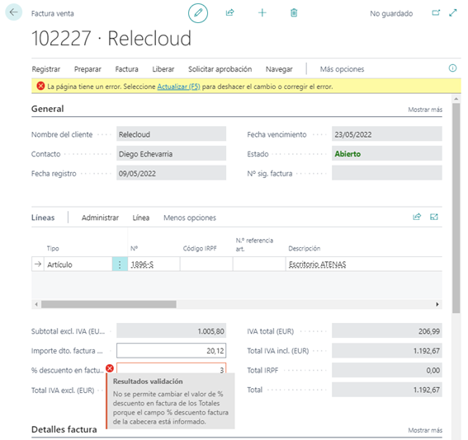
Task: Click the info circle icon
Action: [x=452, y=68]
